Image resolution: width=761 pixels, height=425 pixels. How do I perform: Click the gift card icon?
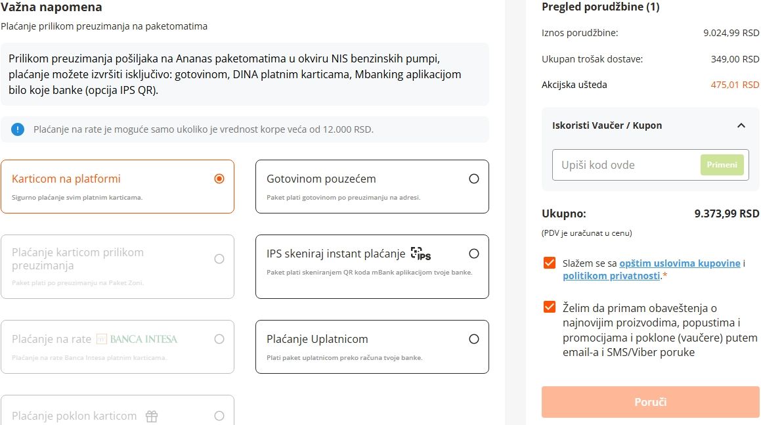click(x=152, y=416)
